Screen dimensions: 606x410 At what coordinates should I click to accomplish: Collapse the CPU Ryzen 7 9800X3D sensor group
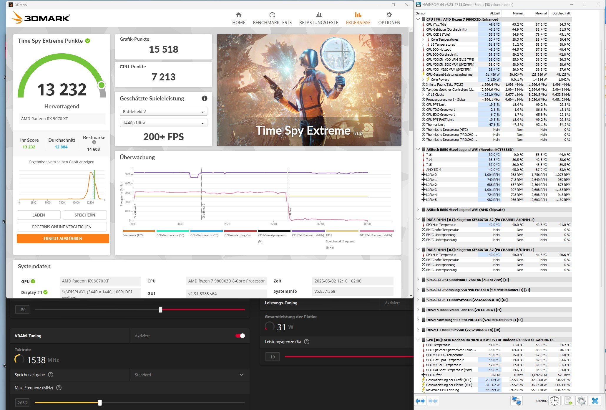coord(418,19)
